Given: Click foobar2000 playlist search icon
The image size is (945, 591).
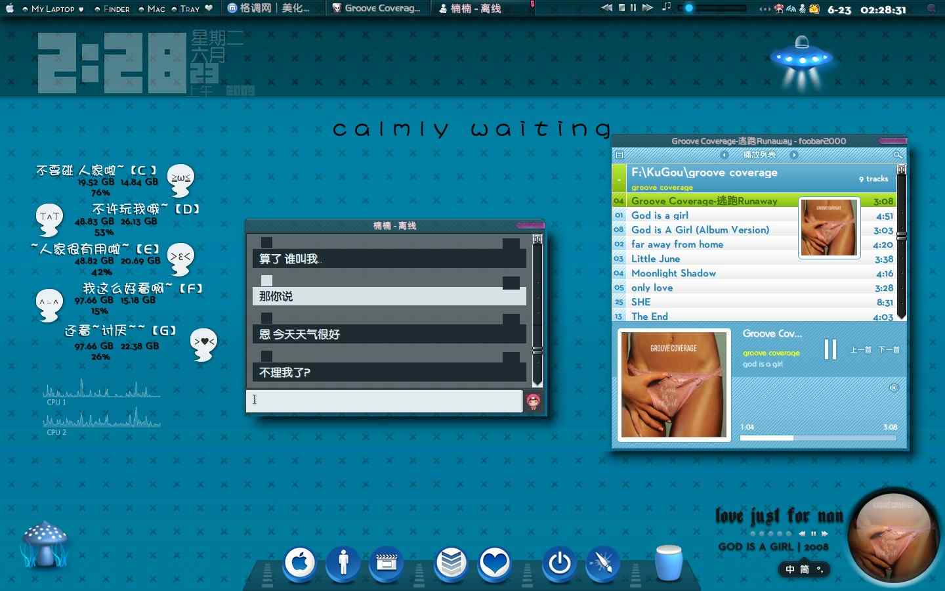Looking at the screenshot, I should point(898,155).
